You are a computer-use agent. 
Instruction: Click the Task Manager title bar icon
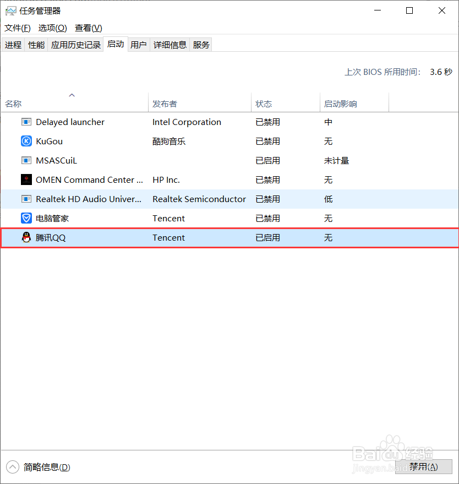(x=10, y=10)
